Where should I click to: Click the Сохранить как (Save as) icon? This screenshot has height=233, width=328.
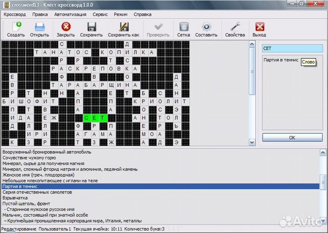pos(123,27)
